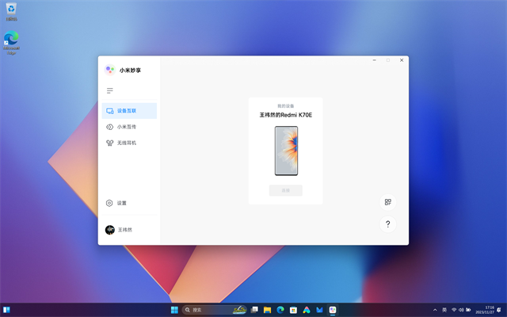
Task: Minimize the 小米妙享 window
Action: coord(375,60)
